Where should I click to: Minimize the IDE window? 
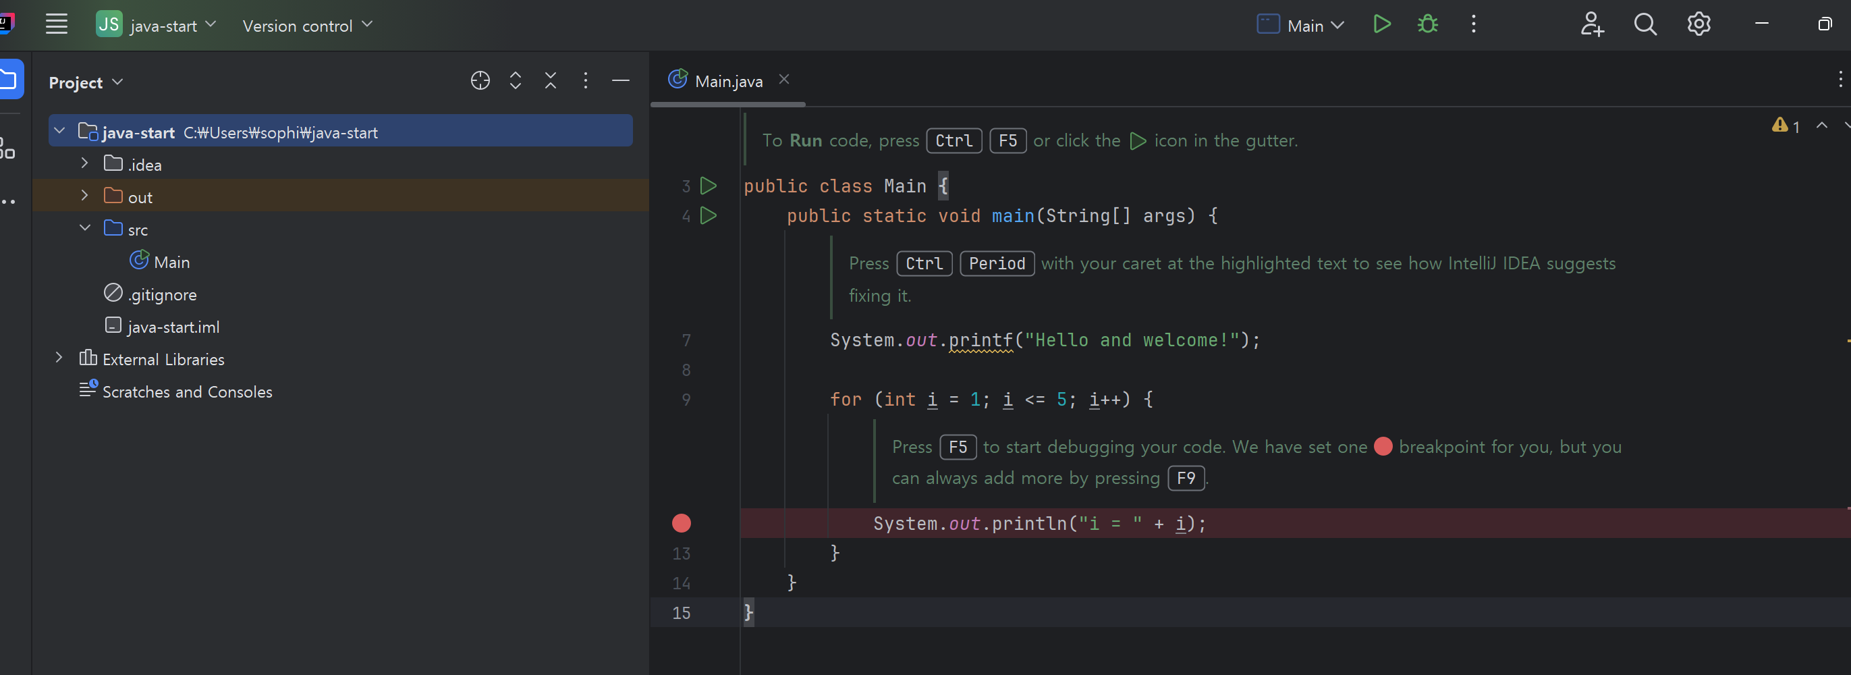(x=1761, y=24)
